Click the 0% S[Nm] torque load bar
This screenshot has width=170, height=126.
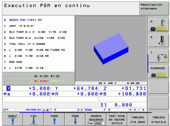click(16, 81)
